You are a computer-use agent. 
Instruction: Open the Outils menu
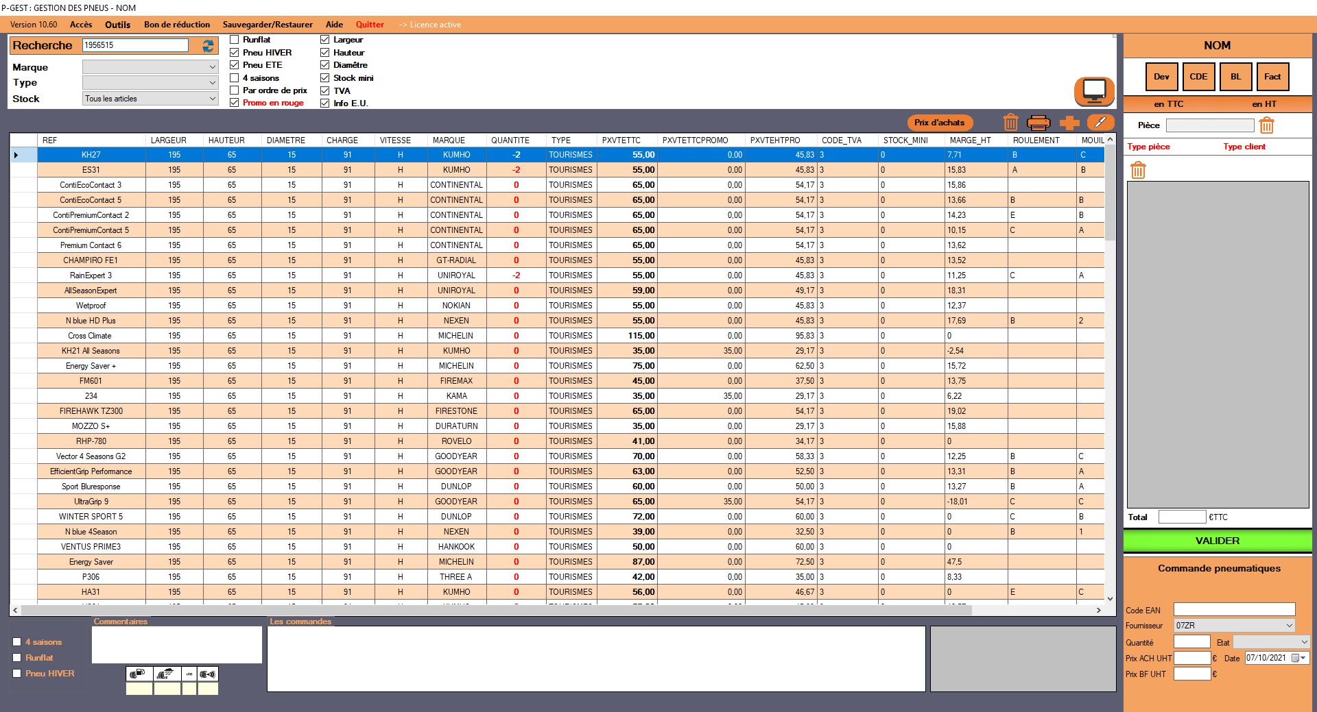coord(117,25)
